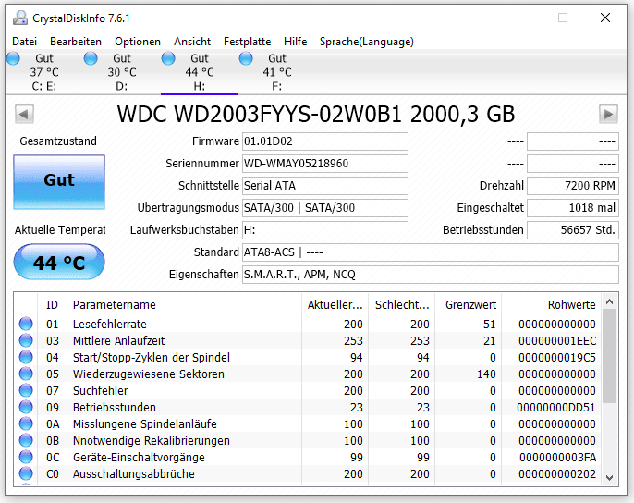Click disk title WDC WD2003FYYS-02W0B1 2000,3 GB

pyautogui.click(x=316, y=115)
